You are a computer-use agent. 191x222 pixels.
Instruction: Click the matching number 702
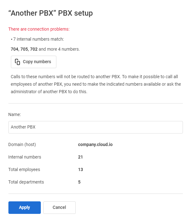pos(34,49)
